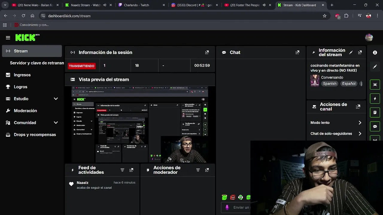383x215 pixels.
Task: Expand the Comunidad sidebar section
Action: click(x=56, y=123)
